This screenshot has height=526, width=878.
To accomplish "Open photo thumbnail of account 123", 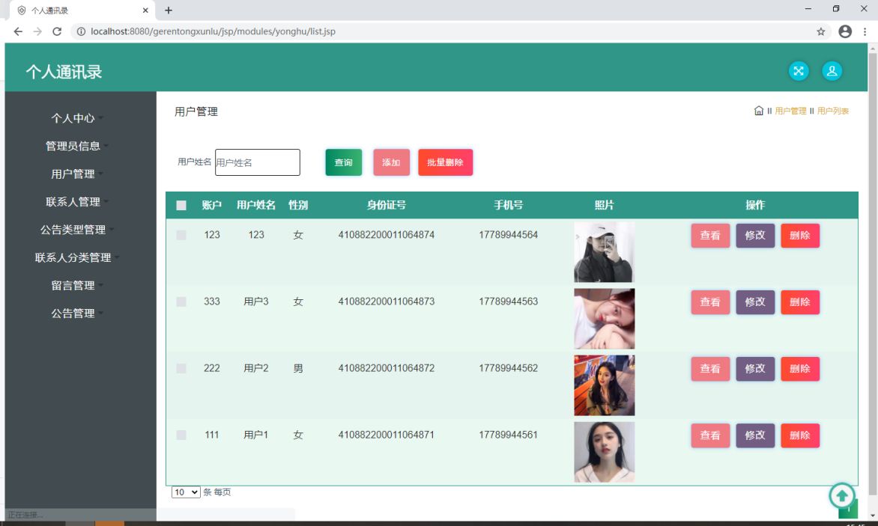I will 604,251.
